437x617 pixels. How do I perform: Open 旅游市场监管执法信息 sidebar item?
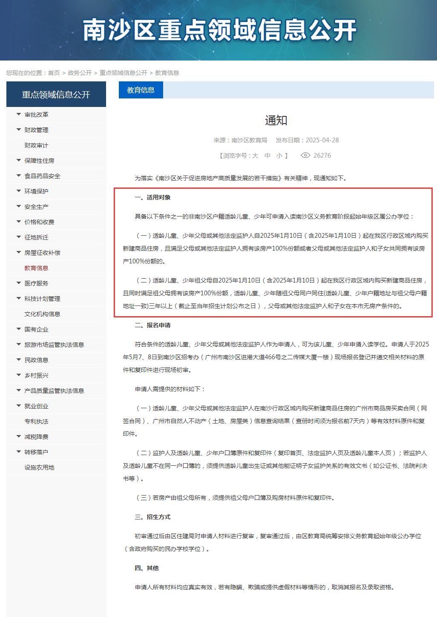point(54,345)
